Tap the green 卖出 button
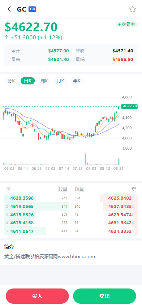This screenshot has width=142, height=307. click(x=104, y=296)
